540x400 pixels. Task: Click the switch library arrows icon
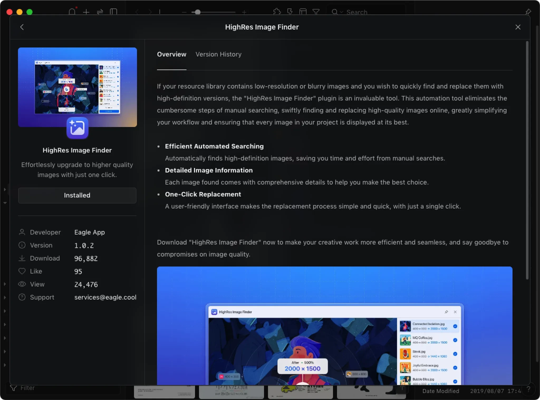tap(100, 12)
